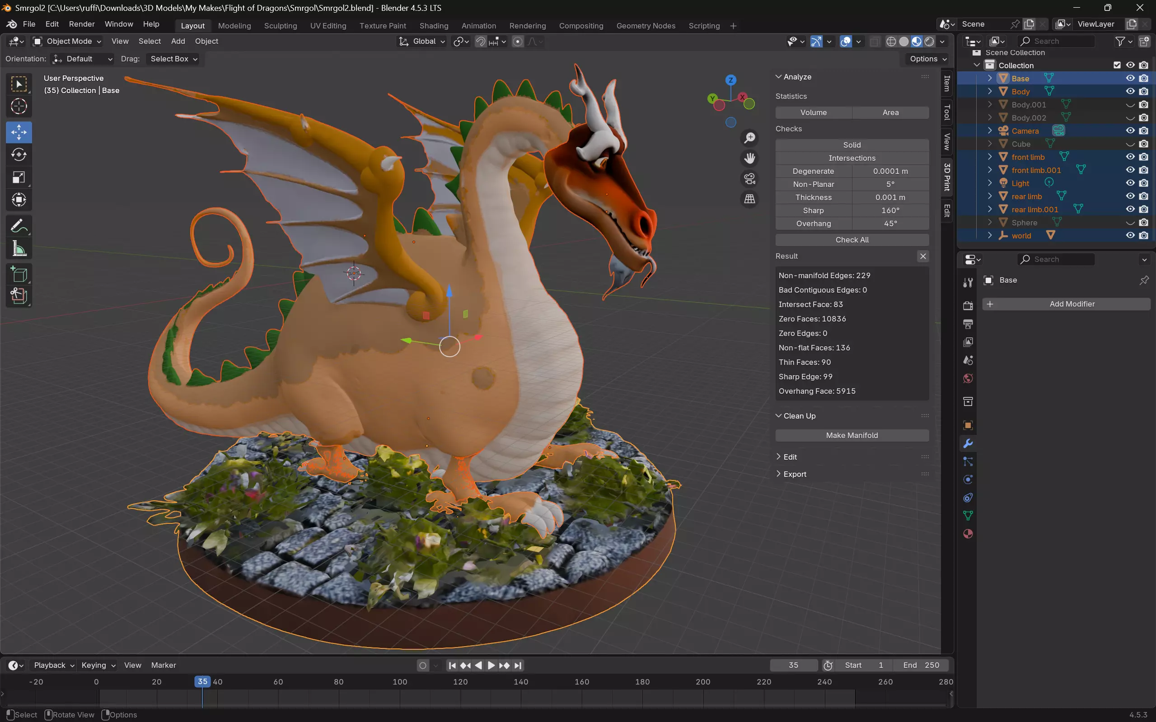Viewport: 1156px width, 722px height.
Task: Choose the Measure tool
Action: click(19, 249)
